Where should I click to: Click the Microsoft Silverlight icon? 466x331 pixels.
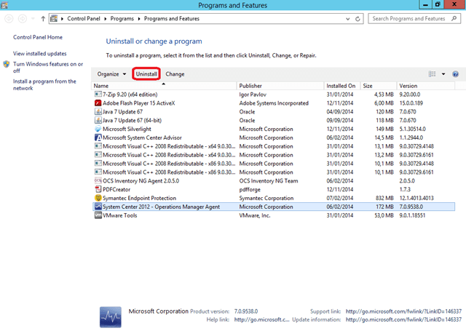point(98,129)
